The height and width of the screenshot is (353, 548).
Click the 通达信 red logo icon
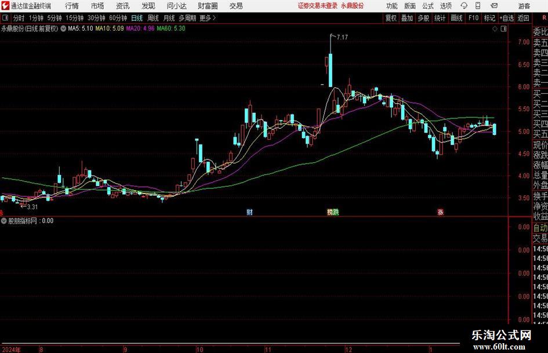click(x=5, y=6)
